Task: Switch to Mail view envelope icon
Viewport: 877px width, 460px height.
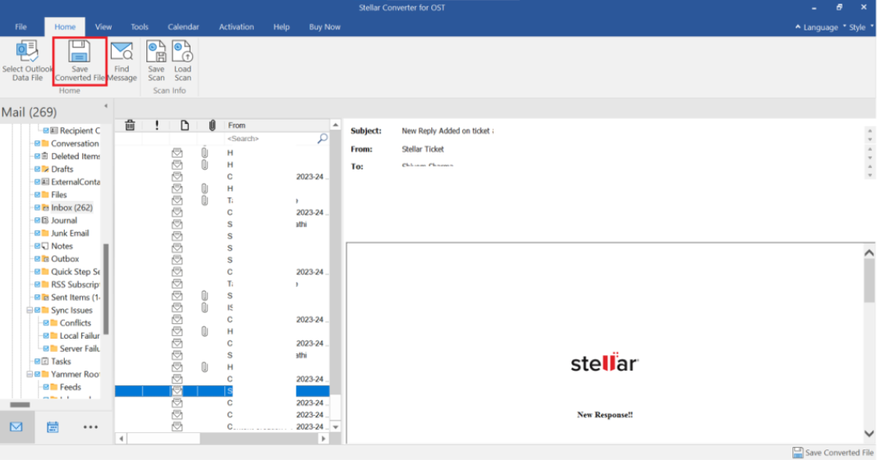Action: 16,427
